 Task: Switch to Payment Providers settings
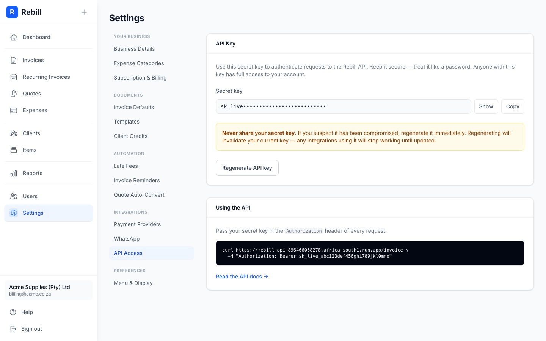click(137, 224)
